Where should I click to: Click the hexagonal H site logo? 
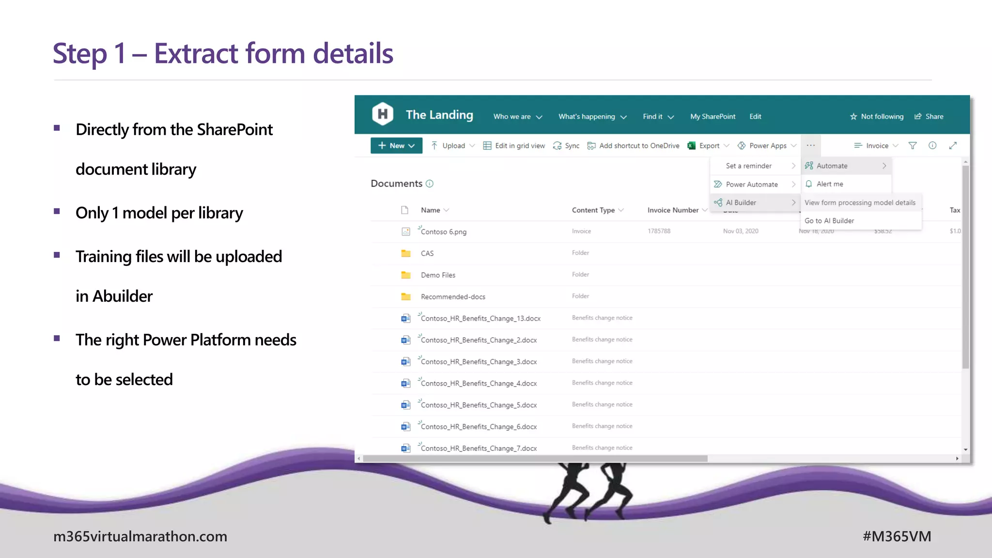click(382, 114)
